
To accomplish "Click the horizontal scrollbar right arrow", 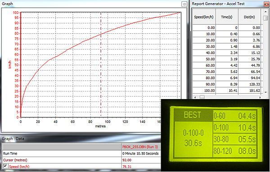I will (260, 97).
